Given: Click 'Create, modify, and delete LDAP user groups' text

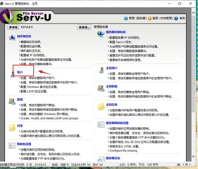Looking at the screenshot, I should [49, 118].
